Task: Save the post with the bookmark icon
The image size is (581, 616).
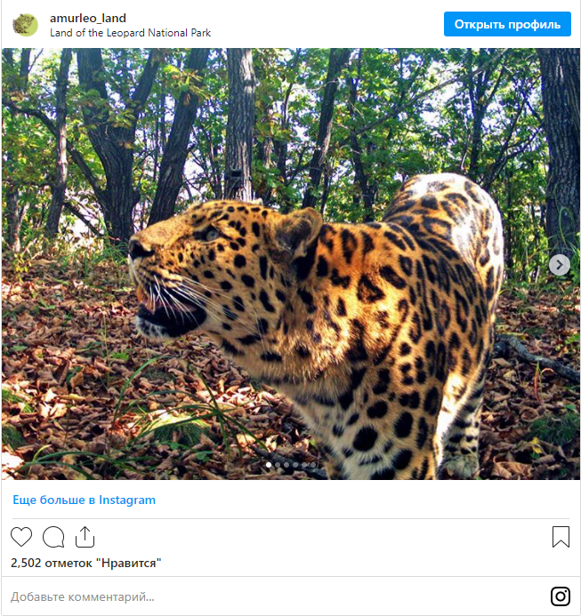Action: [561, 537]
